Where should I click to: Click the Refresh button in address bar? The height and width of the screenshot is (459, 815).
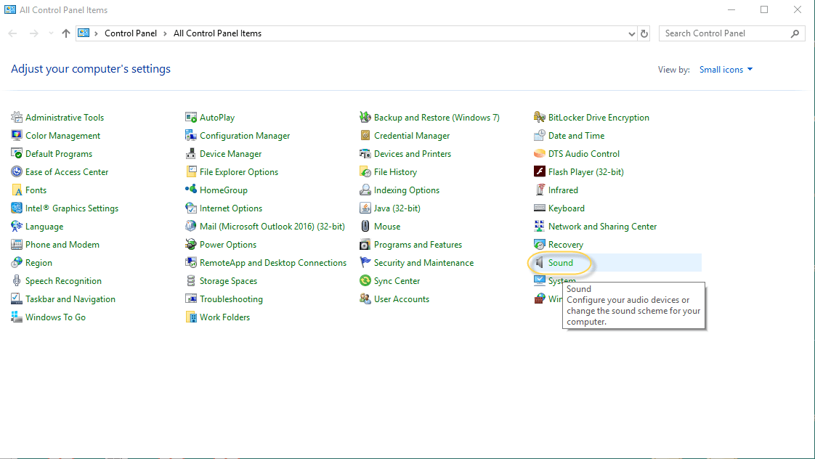point(644,33)
